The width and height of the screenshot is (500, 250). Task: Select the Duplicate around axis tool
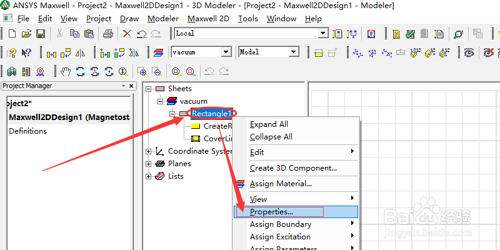[119, 52]
